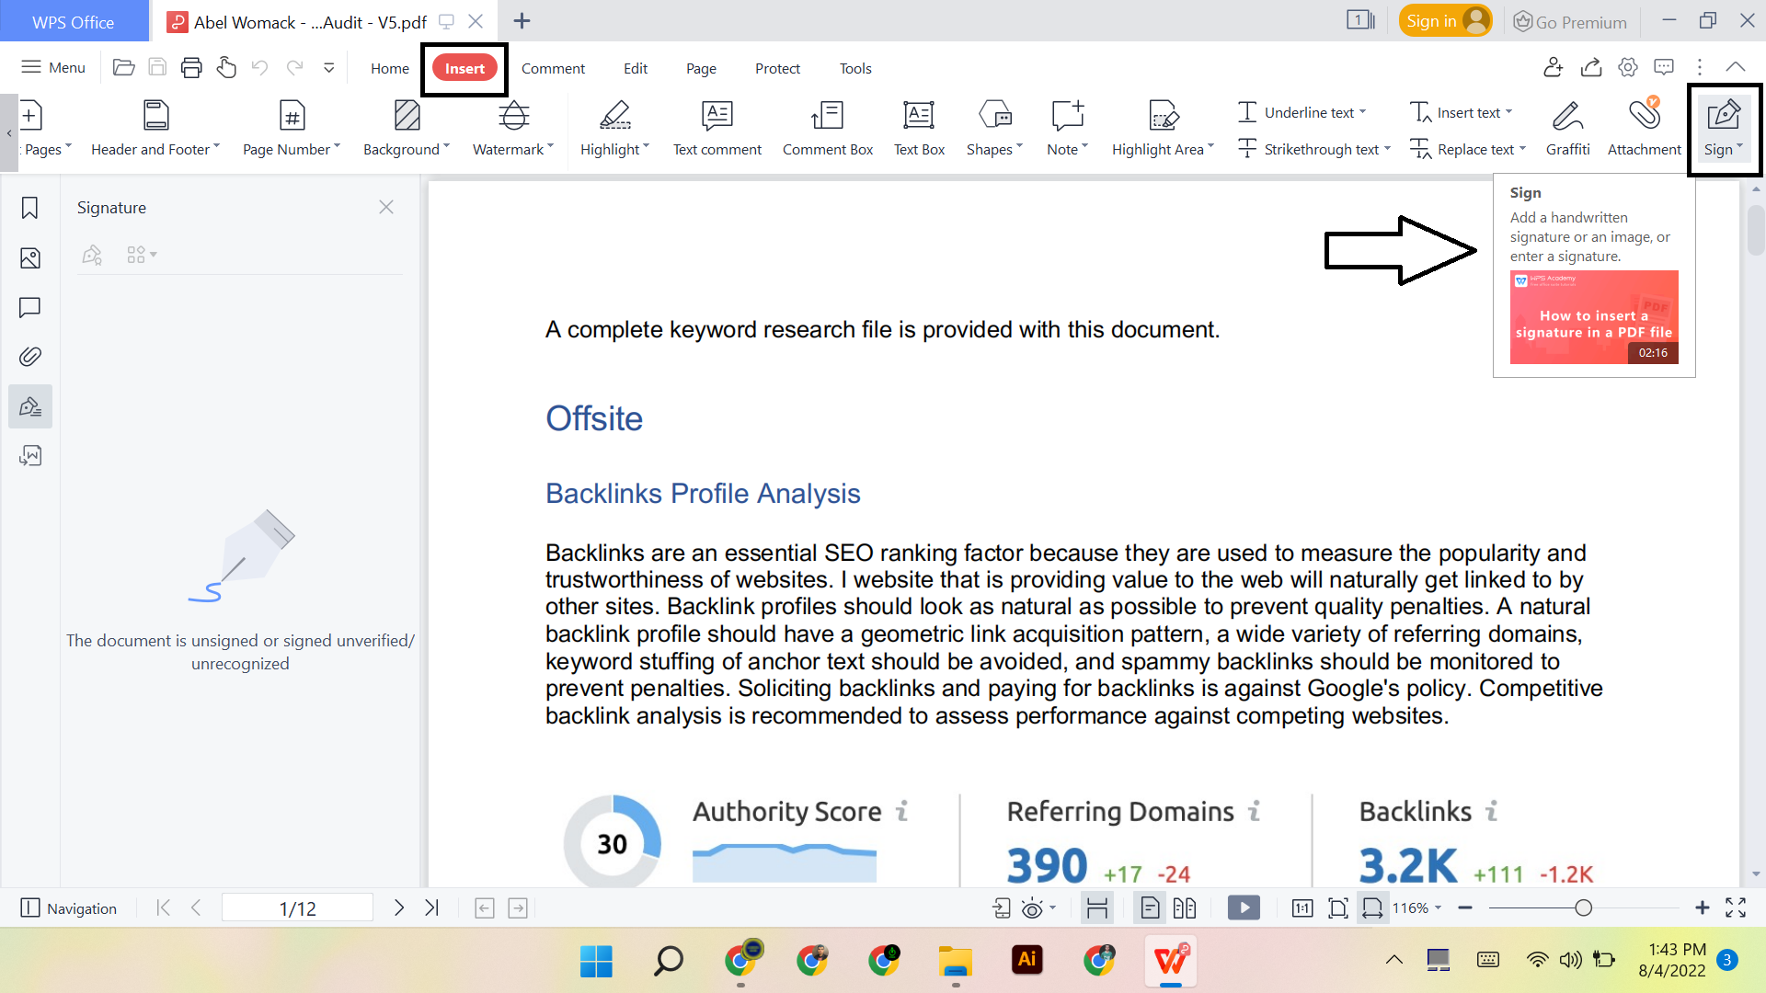
Task: Toggle two-page view mode
Action: (1185, 907)
